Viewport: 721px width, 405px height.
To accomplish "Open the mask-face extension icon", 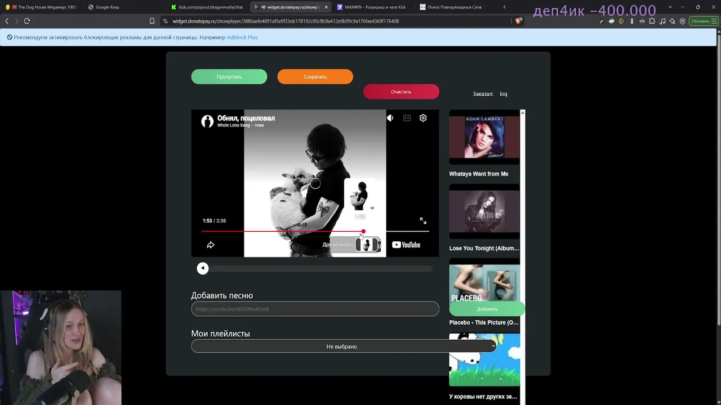I will (612, 21).
